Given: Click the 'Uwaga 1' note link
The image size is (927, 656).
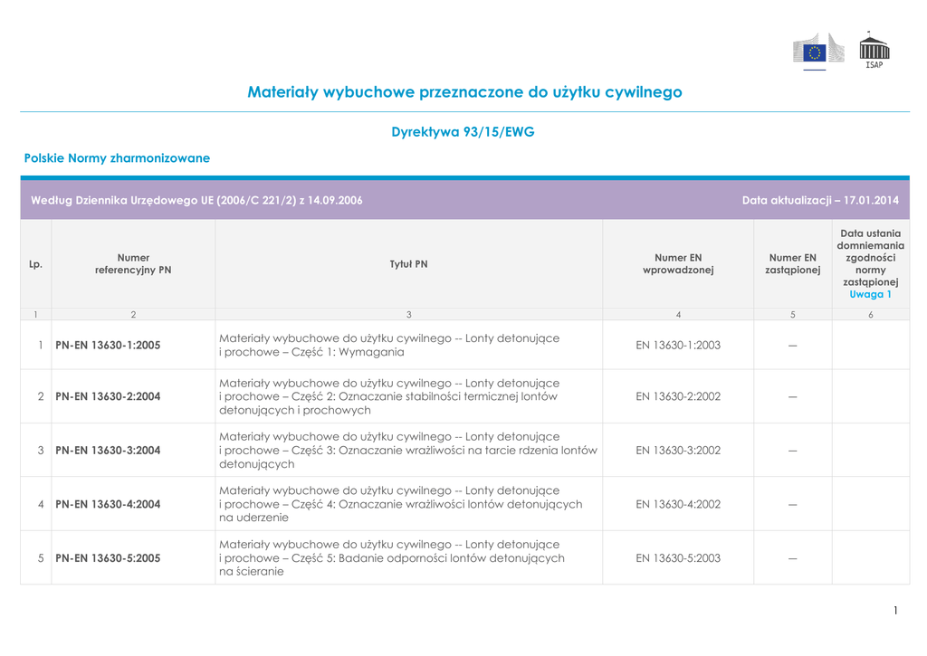Looking at the screenshot, I should 870,295.
